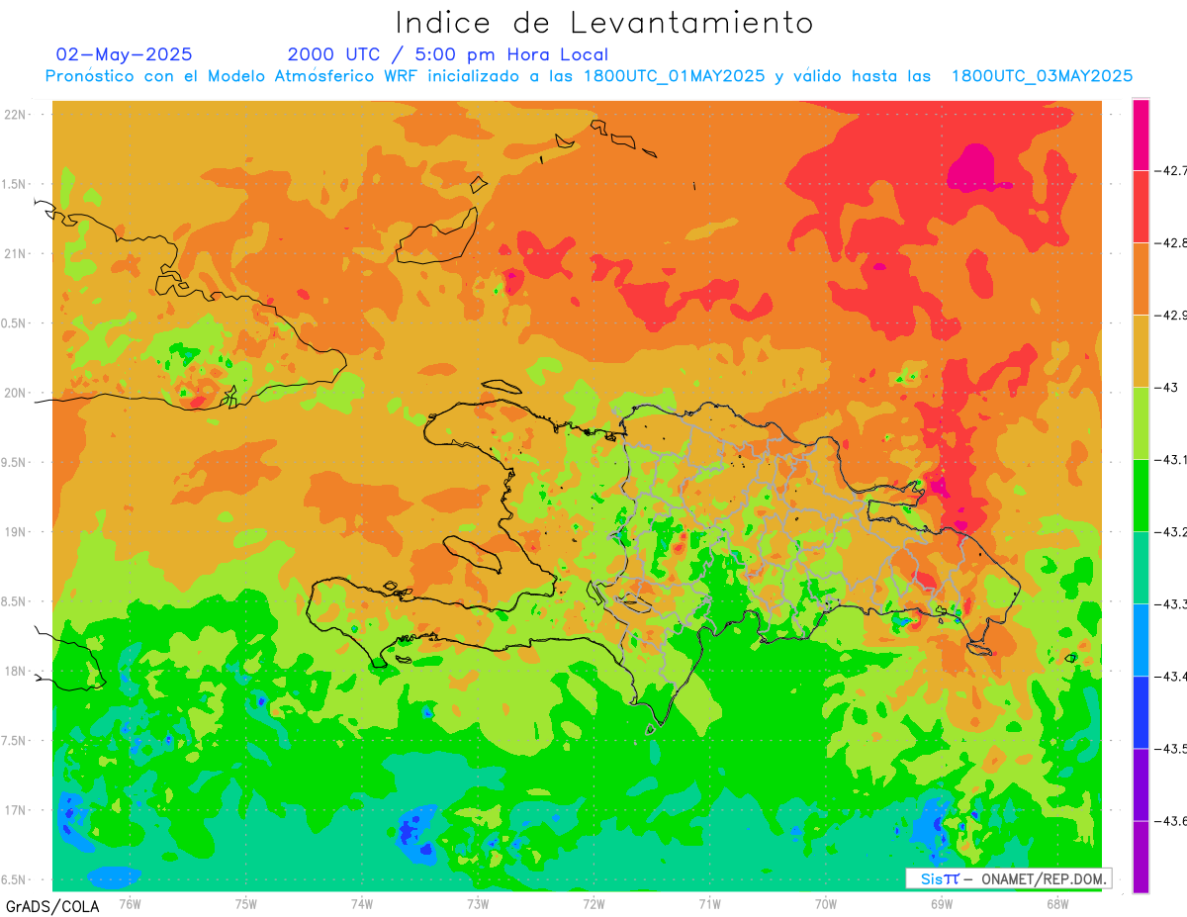Click the '17N' latitude label
The image size is (1187, 917).
pos(17,810)
